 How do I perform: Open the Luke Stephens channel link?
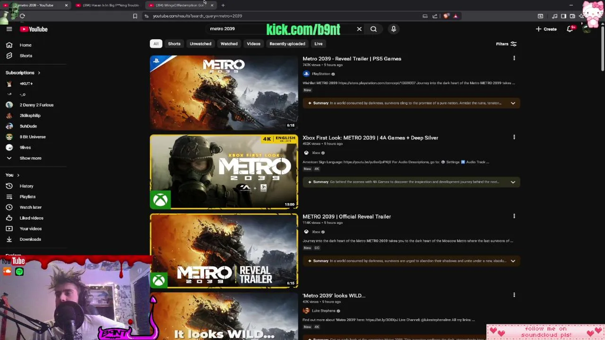[x=323, y=311]
